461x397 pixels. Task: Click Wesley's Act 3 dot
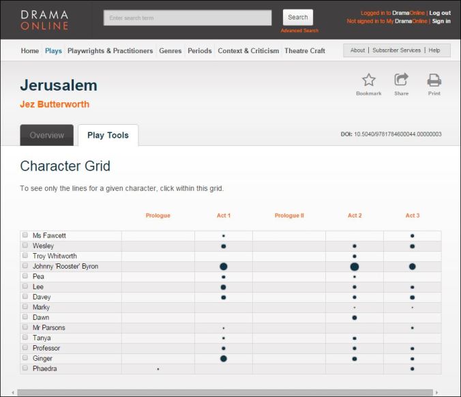pos(412,246)
